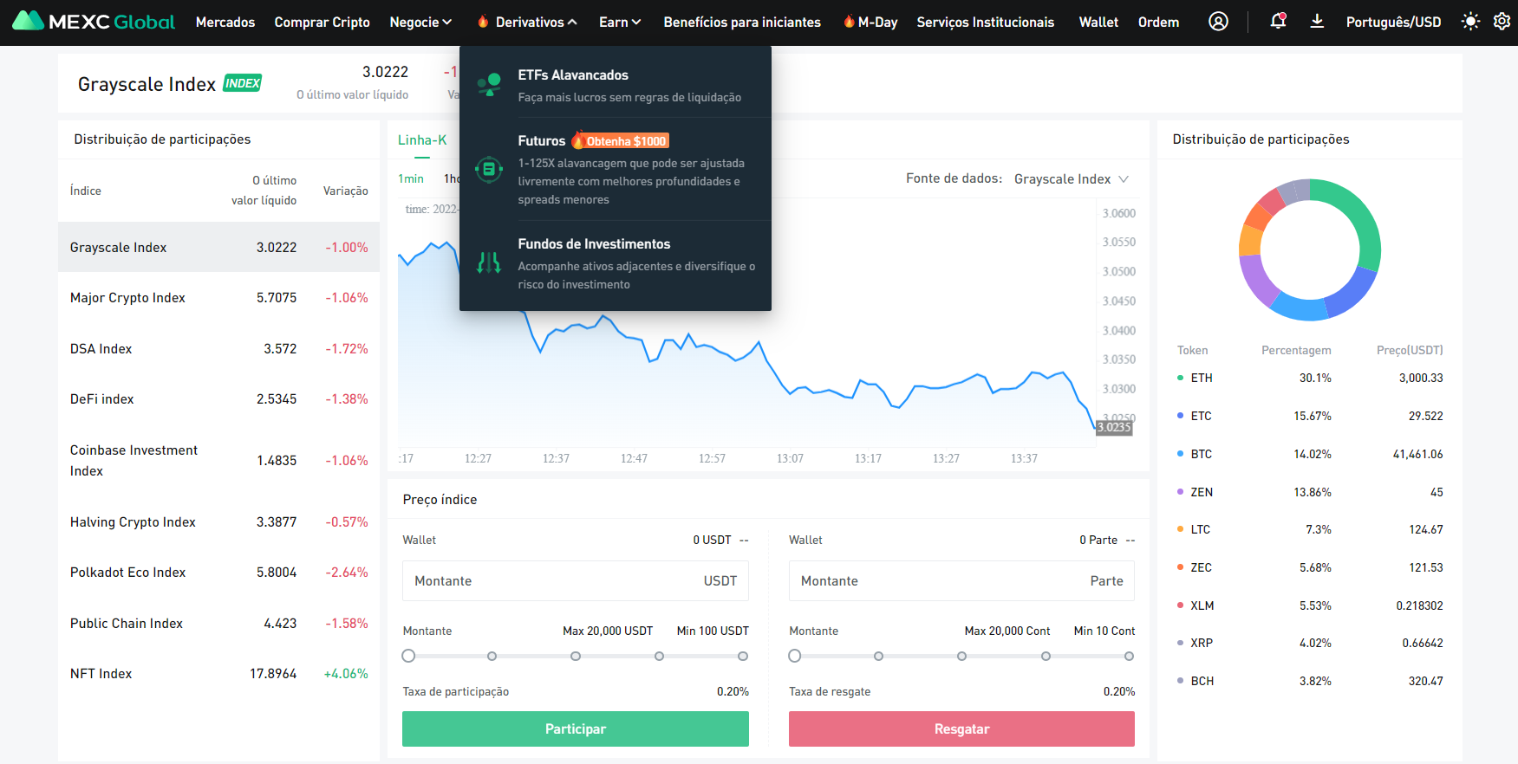Screen dimensions: 1518x764
Task: Click the green Participar button
Action: pos(576,728)
